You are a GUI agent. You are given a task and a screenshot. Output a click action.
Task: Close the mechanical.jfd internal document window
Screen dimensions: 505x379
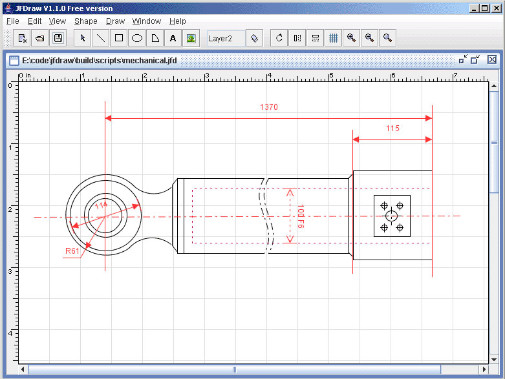492,59
